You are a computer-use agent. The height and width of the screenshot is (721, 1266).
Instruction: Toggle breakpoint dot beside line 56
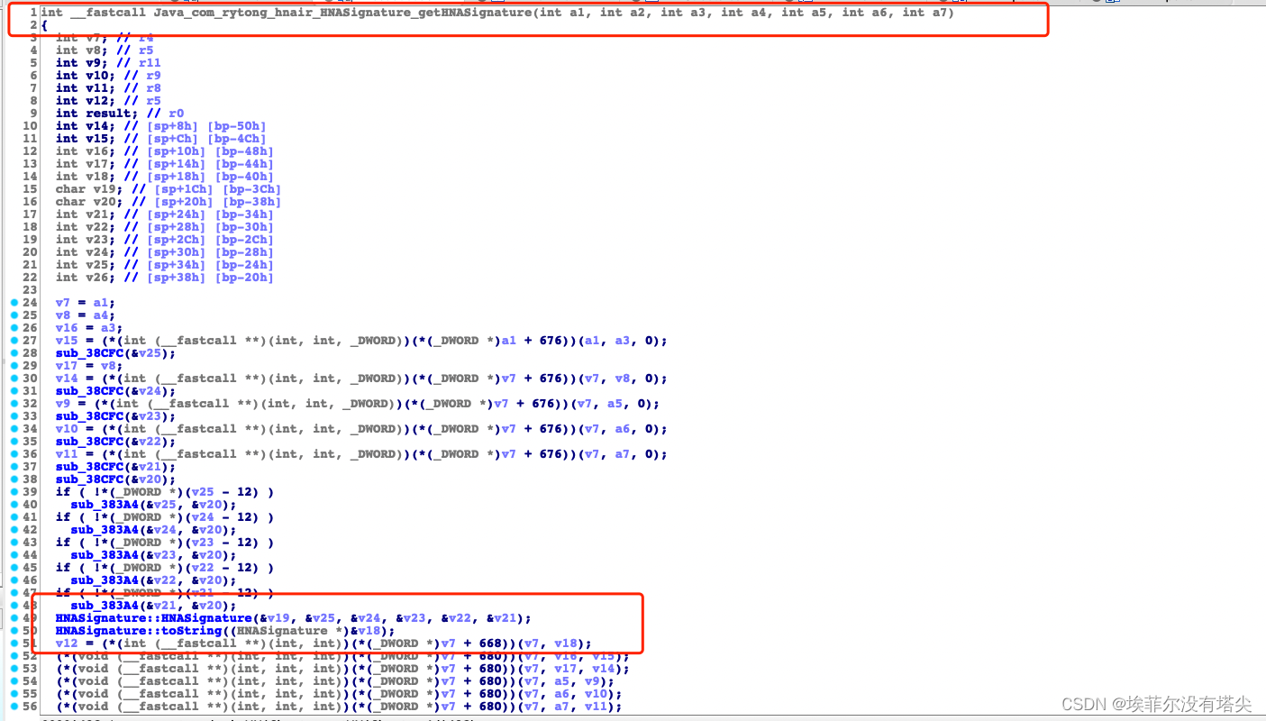tap(14, 707)
